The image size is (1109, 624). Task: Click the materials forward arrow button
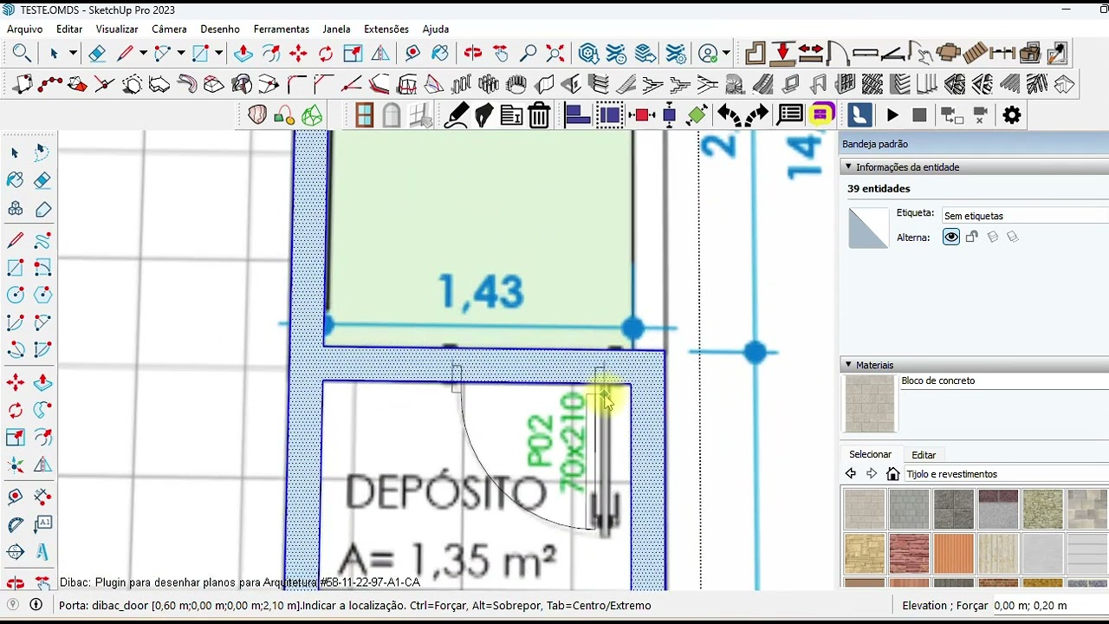(x=872, y=474)
